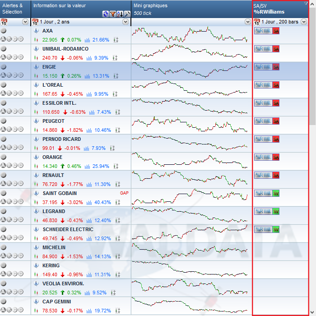Click the info icon beside L'OREAL
Image resolution: width=316 pixels, height=316 pixels.
point(36,85)
